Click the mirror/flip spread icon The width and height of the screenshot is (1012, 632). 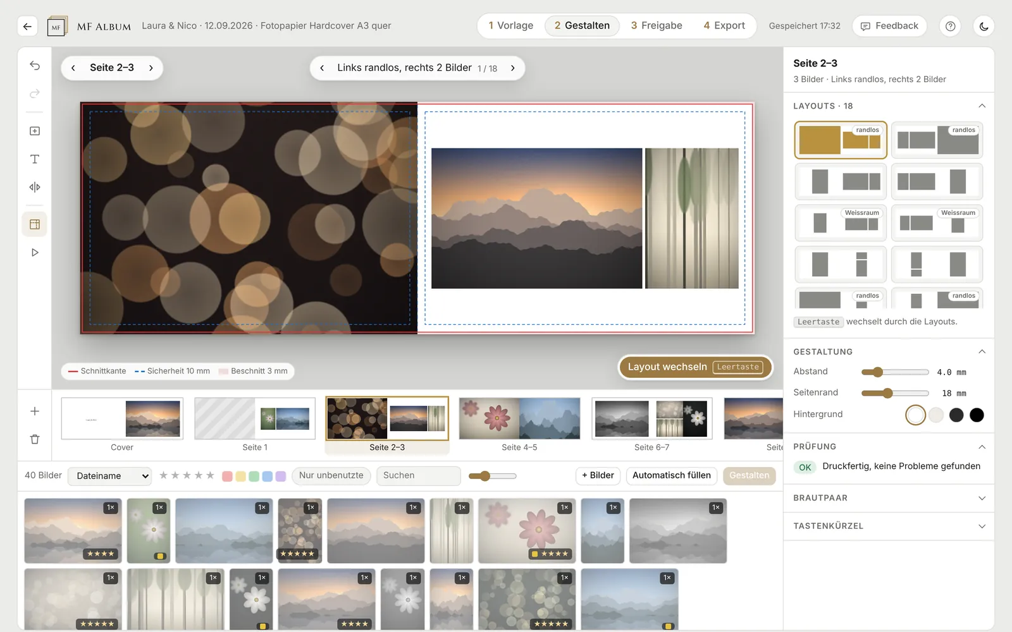(x=35, y=187)
